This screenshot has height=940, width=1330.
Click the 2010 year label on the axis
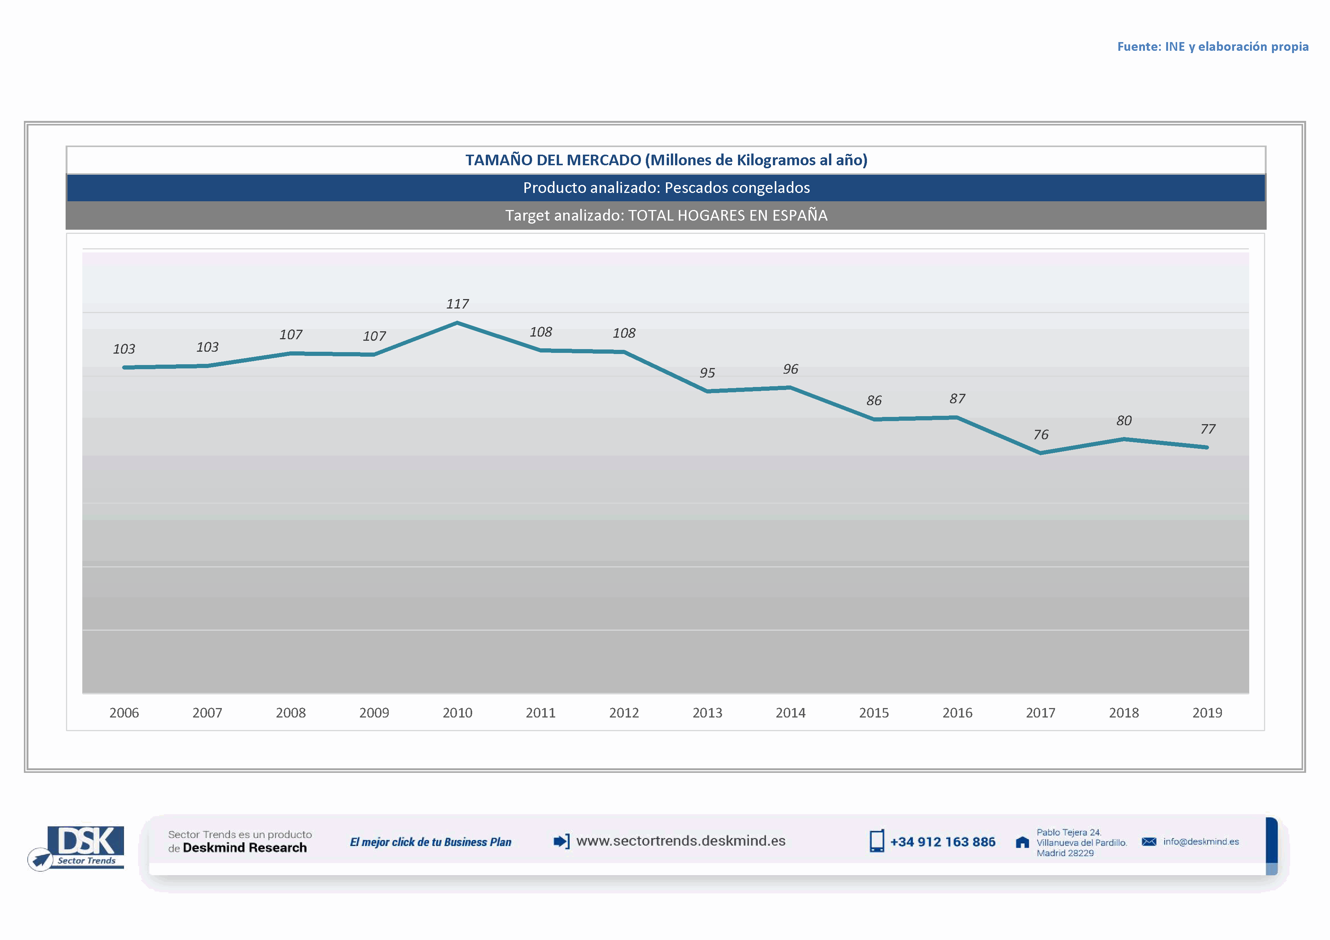pyautogui.click(x=457, y=713)
